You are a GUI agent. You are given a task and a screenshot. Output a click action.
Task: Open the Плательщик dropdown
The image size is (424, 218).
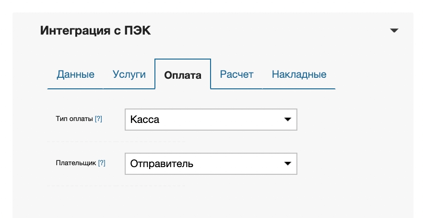click(x=211, y=164)
